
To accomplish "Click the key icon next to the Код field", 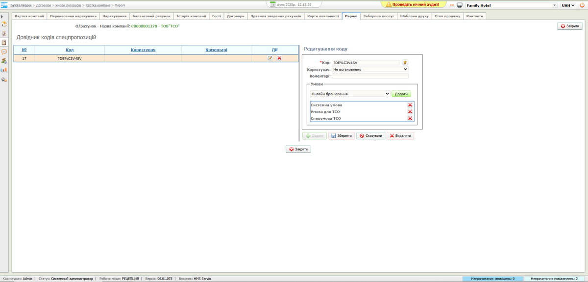I will [x=405, y=63].
